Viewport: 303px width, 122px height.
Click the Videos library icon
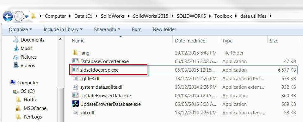(15, 65)
